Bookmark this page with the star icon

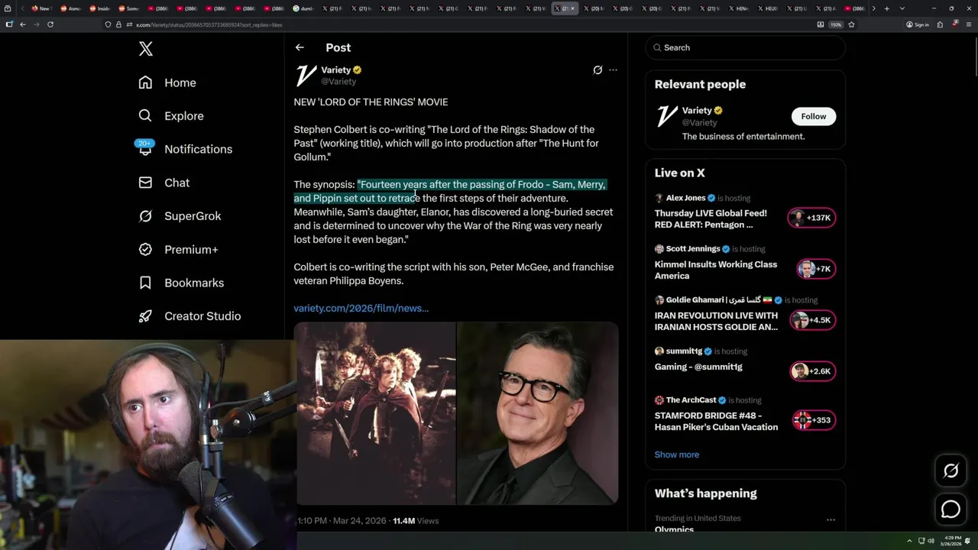[x=851, y=24]
